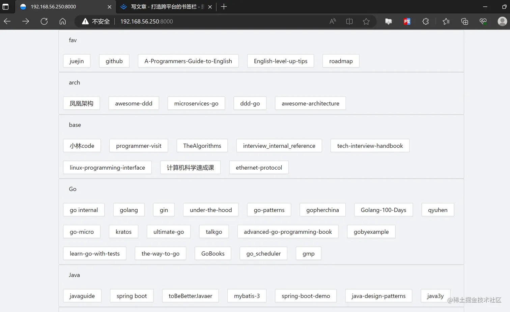Open the gopherchina bookmark
The height and width of the screenshot is (312, 510).
(x=322, y=210)
